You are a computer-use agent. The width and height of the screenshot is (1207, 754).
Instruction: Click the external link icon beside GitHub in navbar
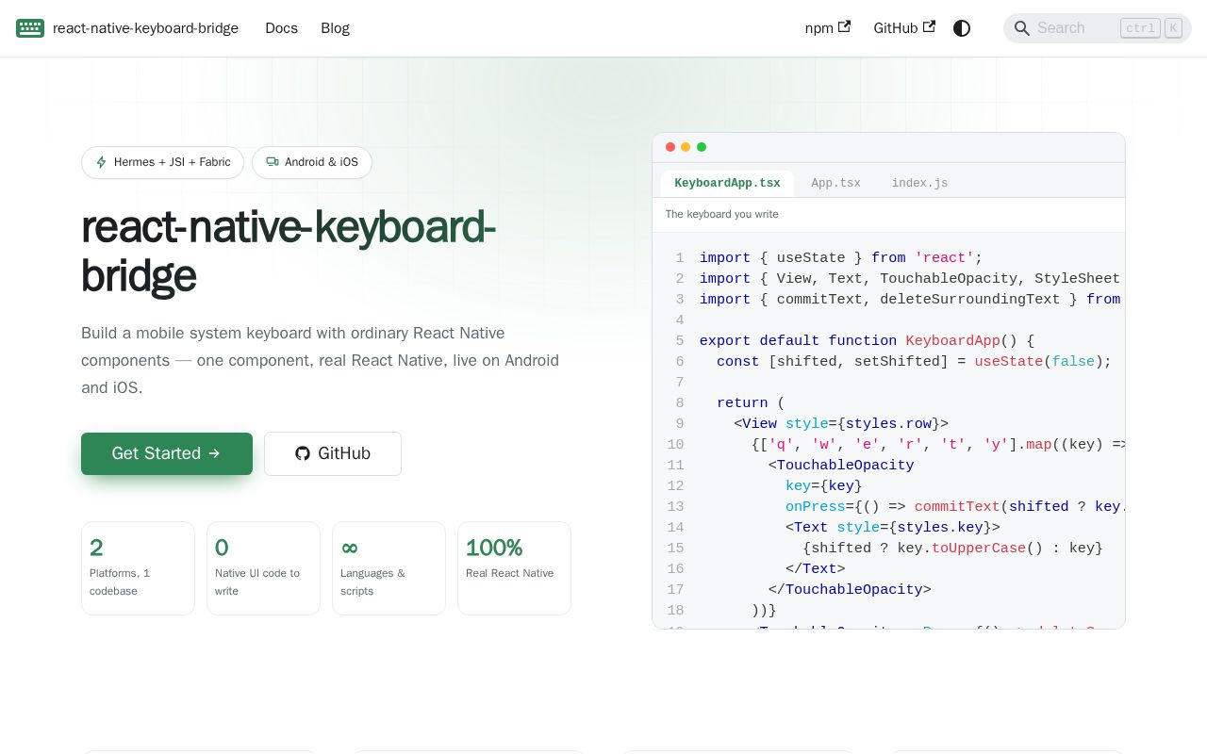pyautogui.click(x=929, y=27)
